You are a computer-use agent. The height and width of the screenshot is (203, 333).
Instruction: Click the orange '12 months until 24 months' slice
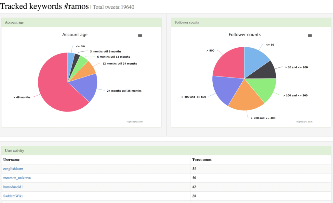click(x=87, y=69)
